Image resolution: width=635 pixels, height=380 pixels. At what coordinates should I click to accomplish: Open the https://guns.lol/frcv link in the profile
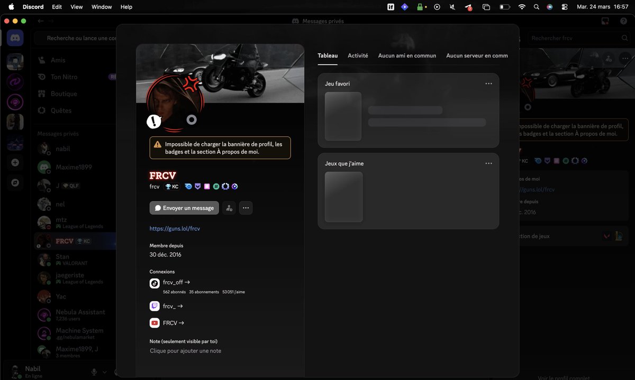pyautogui.click(x=175, y=229)
